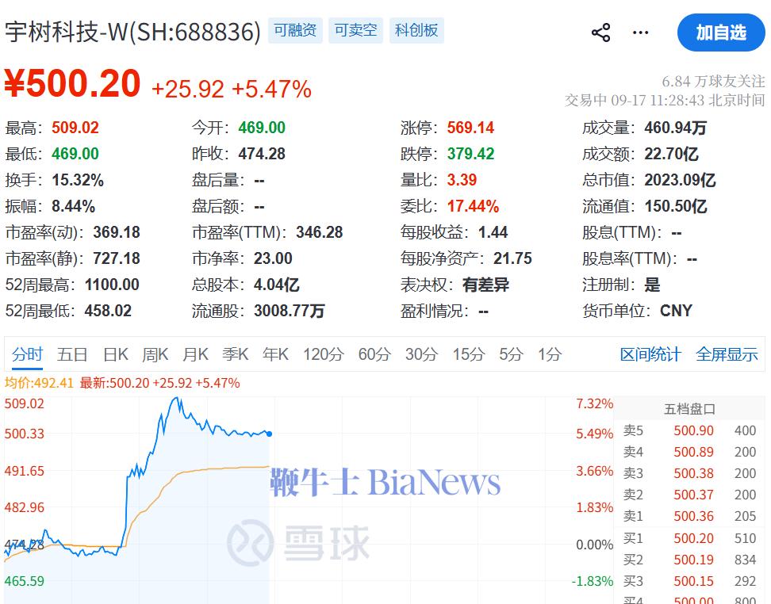Screen dimensions: 771x604
Task: Click the 科创板 tag
Action: tap(416, 30)
